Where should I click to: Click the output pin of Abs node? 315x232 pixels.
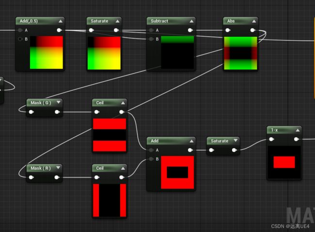(252, 30)
